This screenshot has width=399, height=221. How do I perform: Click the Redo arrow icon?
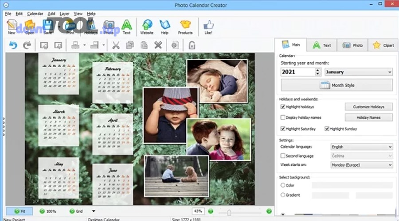[x=27, y=45]
